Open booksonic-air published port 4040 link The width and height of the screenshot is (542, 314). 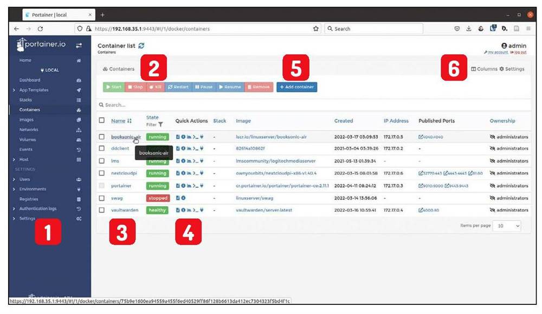click(x=431, y=137)
